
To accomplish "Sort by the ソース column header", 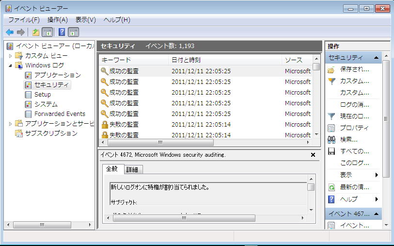I will pos(297,60).
